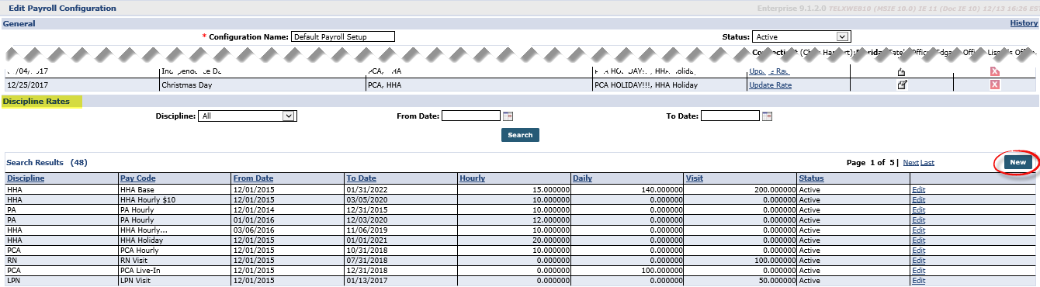Click edit note icon for Christmas Day row
Screen dimensions: 1040x287
click(902, 85)
